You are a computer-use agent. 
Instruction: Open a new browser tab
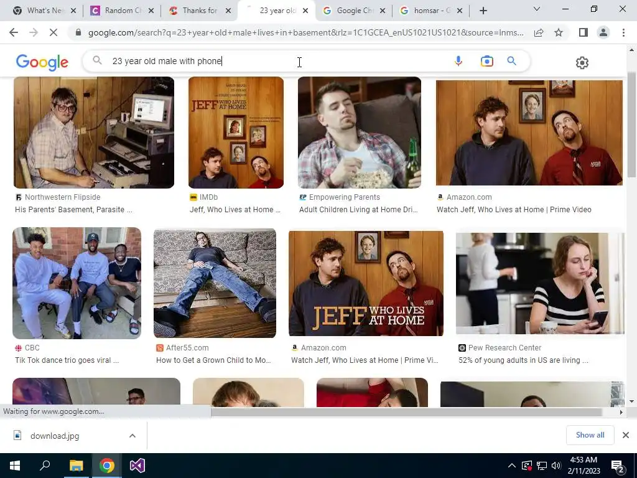[483, 11]
